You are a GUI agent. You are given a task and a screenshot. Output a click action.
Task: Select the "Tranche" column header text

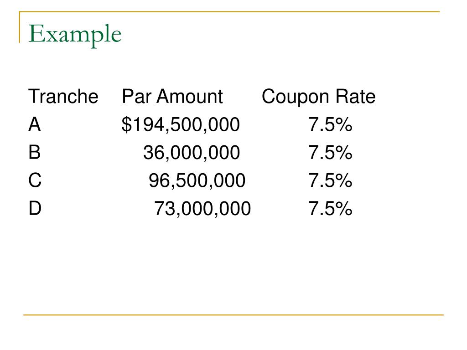point(63,97)
